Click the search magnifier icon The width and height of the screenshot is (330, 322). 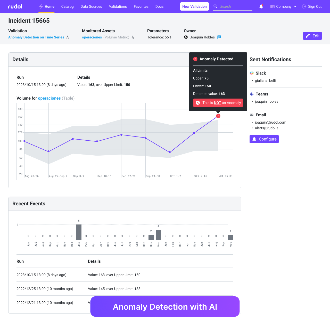tap(215, 6)
